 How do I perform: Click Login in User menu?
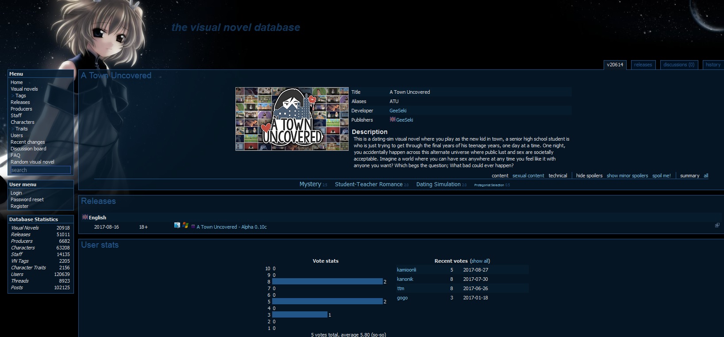tap(16, 193)
